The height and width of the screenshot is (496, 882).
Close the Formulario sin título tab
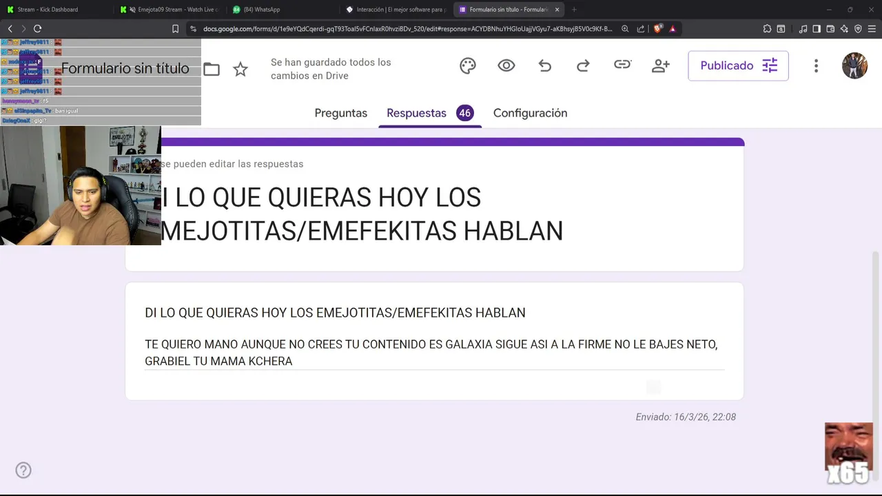pos(557,10)
